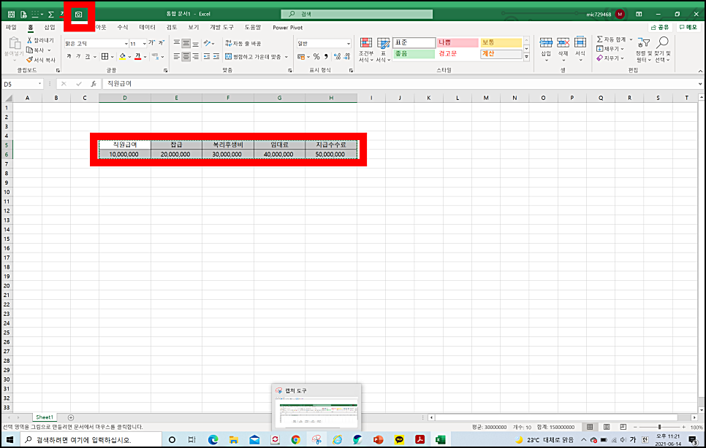Click the Name Box showing D5
This screenshot has width=706, height=448.
(x=23, y=84)
